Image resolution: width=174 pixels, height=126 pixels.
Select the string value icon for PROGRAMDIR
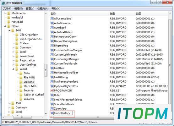(52, 90)
